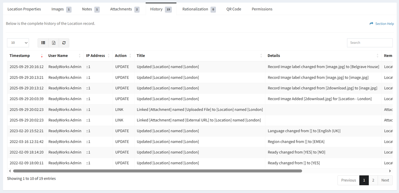This screenshot has width=399, height=193.
Task: Go to page 2 of history
Action: tap(373, 180)
